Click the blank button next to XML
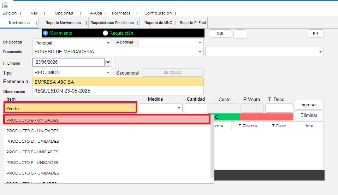This screenshot has width=338, height=195. pyautogui.click(x=240, y=34)
